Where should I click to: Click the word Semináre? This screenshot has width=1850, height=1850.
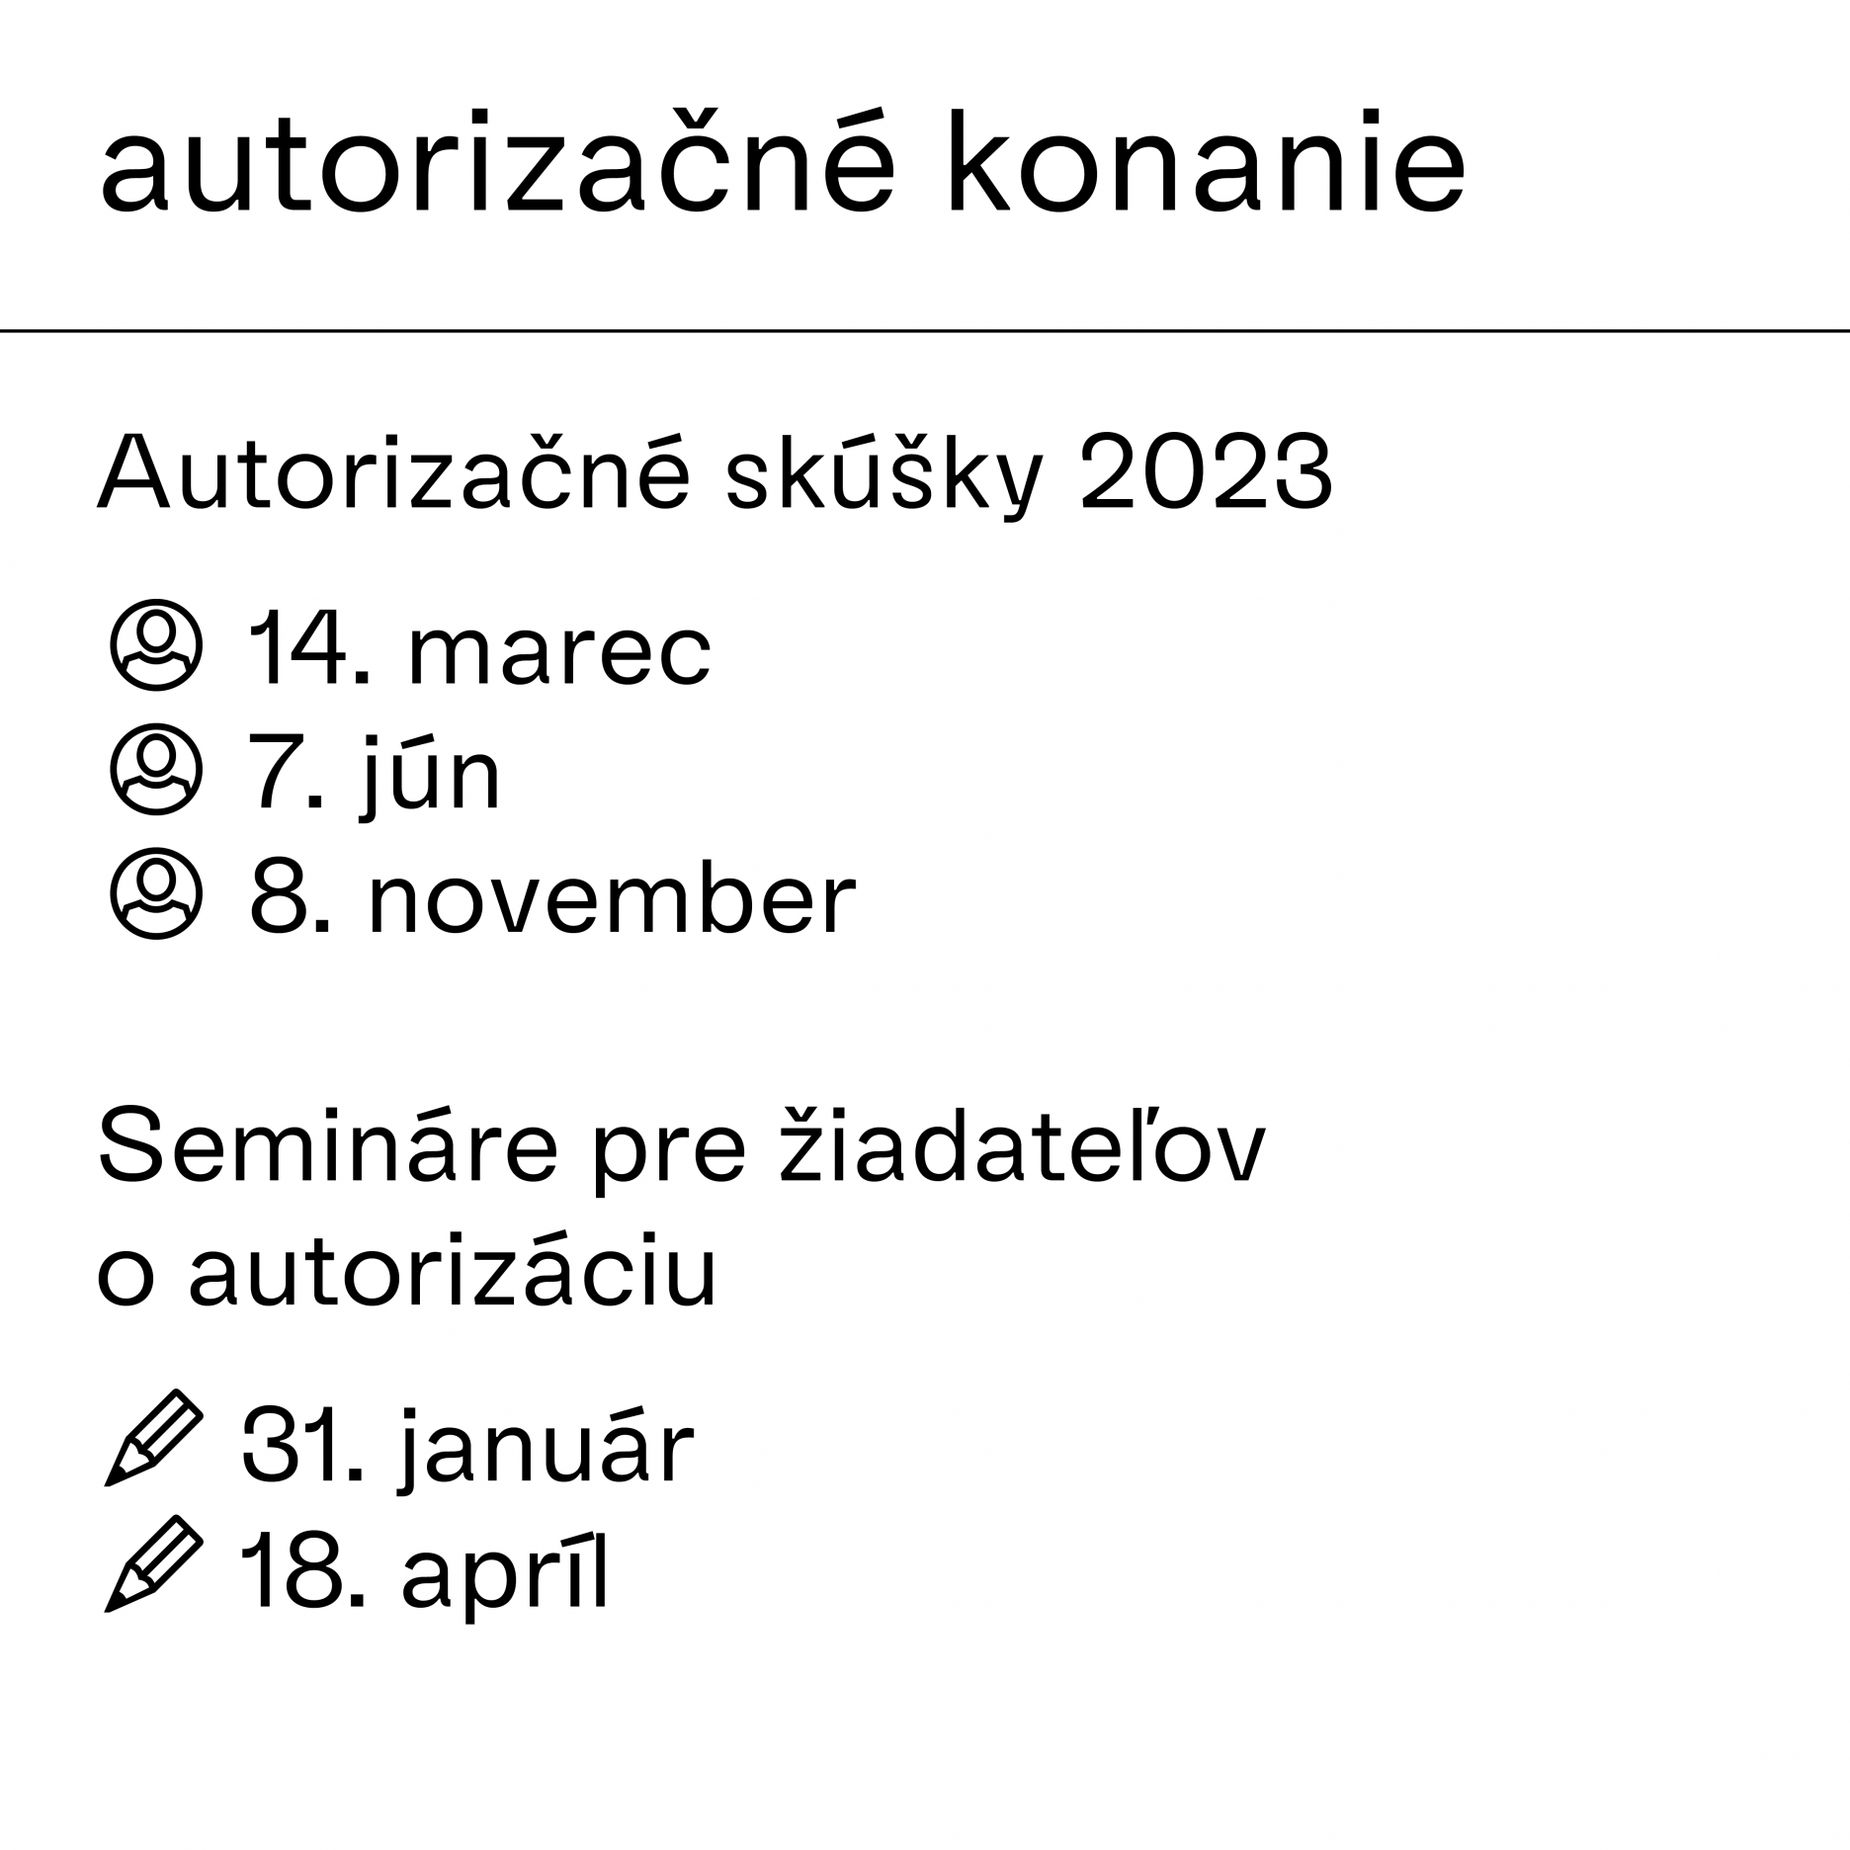coord(328,1148)
